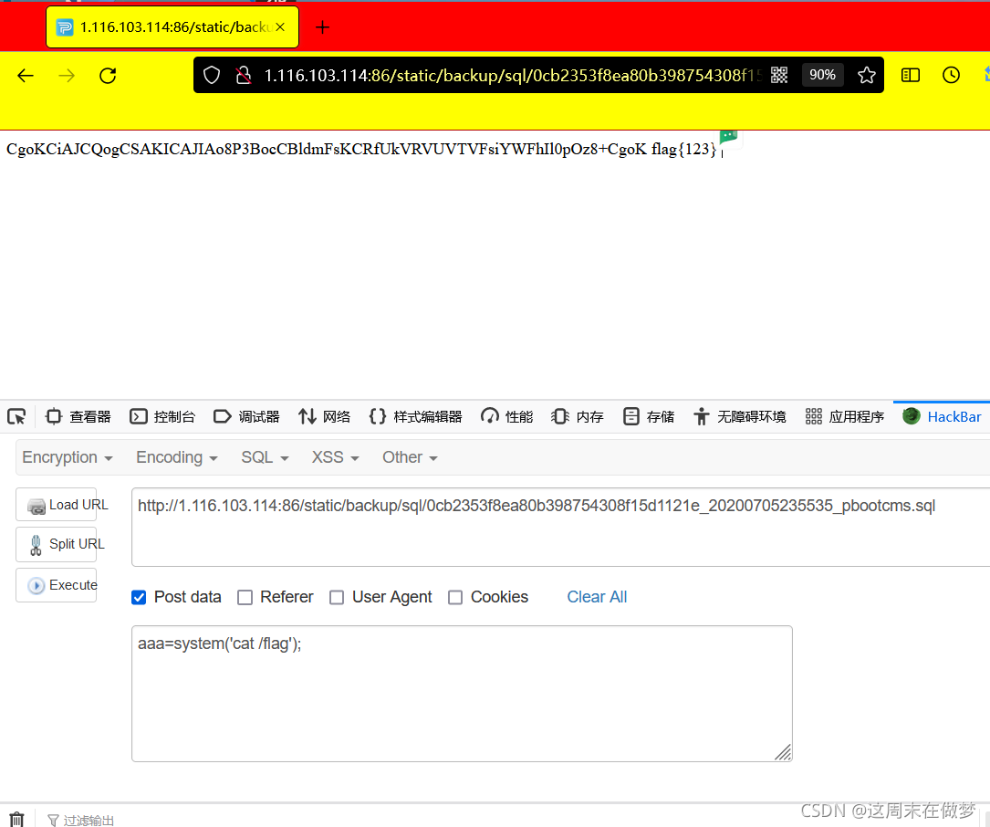Enable the User Agent checkbox
Screen dimensions: 990x827
coord(338,597)
